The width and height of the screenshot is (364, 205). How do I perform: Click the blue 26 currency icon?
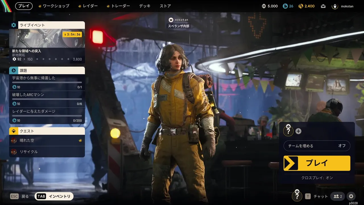click(285, 6)
